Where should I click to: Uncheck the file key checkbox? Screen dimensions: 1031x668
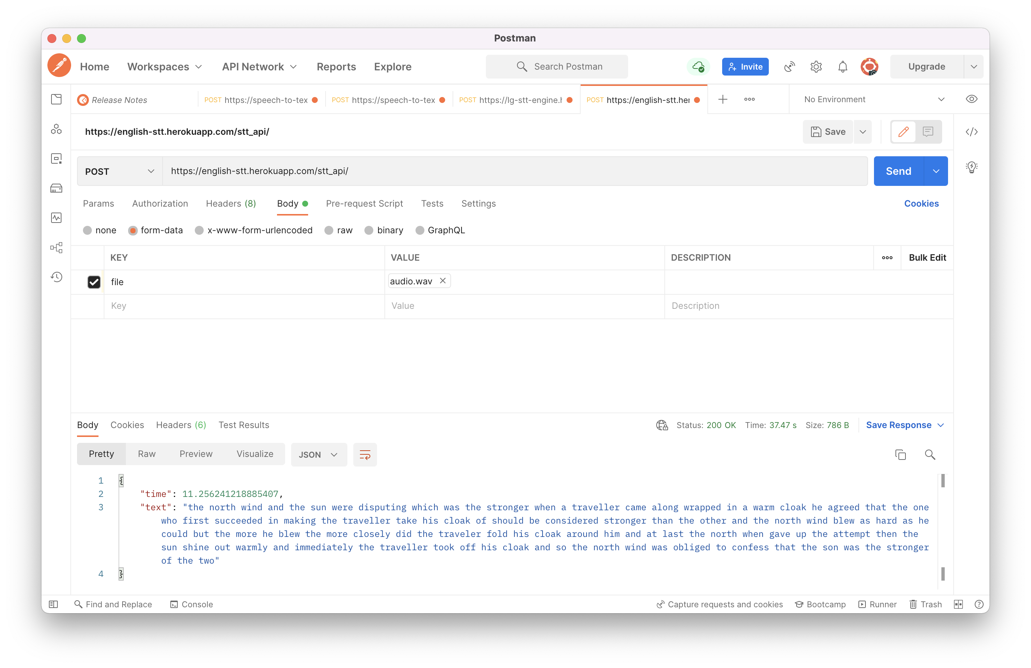click(94, 282)
